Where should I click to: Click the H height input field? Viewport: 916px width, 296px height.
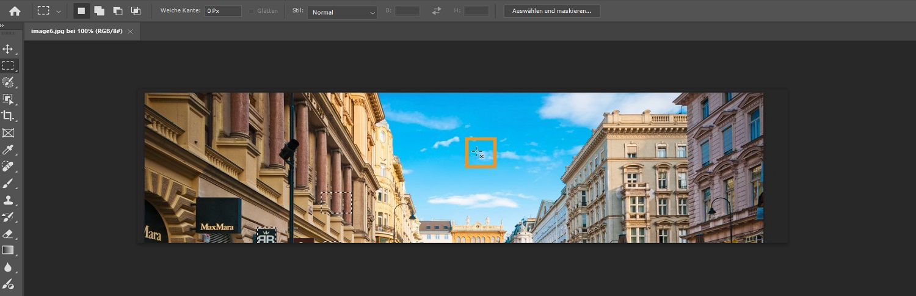click(476, 11)
